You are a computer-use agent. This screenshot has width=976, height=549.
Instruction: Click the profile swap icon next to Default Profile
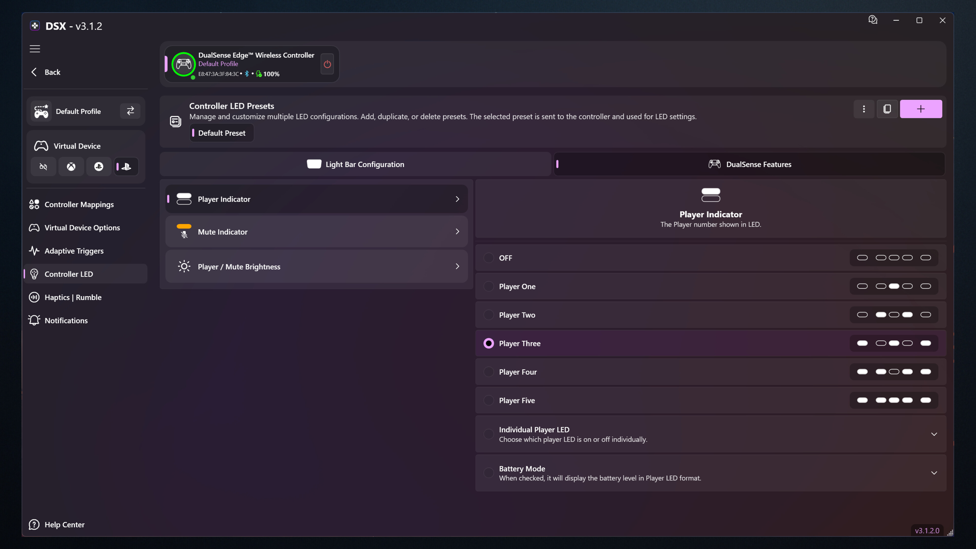[130, 111]
